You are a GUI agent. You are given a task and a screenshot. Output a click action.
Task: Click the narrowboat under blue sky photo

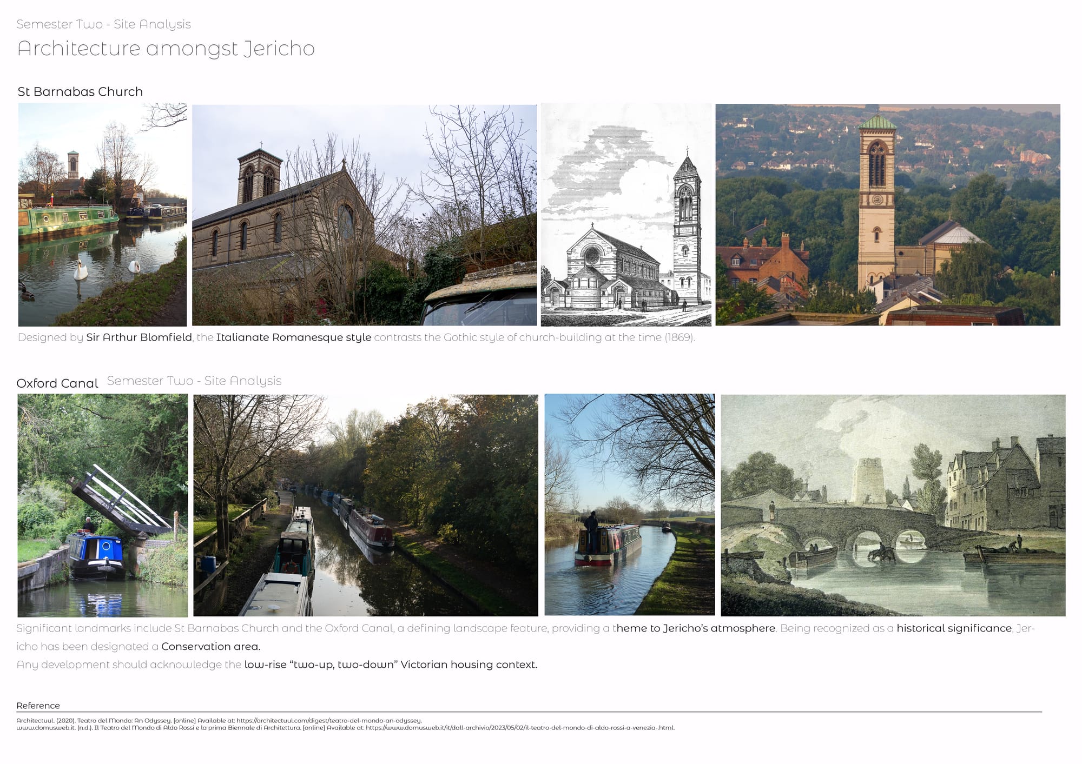629,505
